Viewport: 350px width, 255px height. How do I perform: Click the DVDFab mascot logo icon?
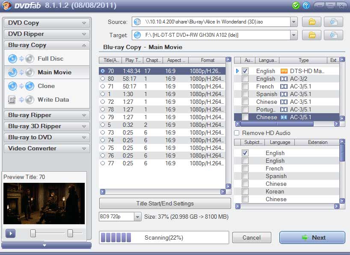[6, 6]
